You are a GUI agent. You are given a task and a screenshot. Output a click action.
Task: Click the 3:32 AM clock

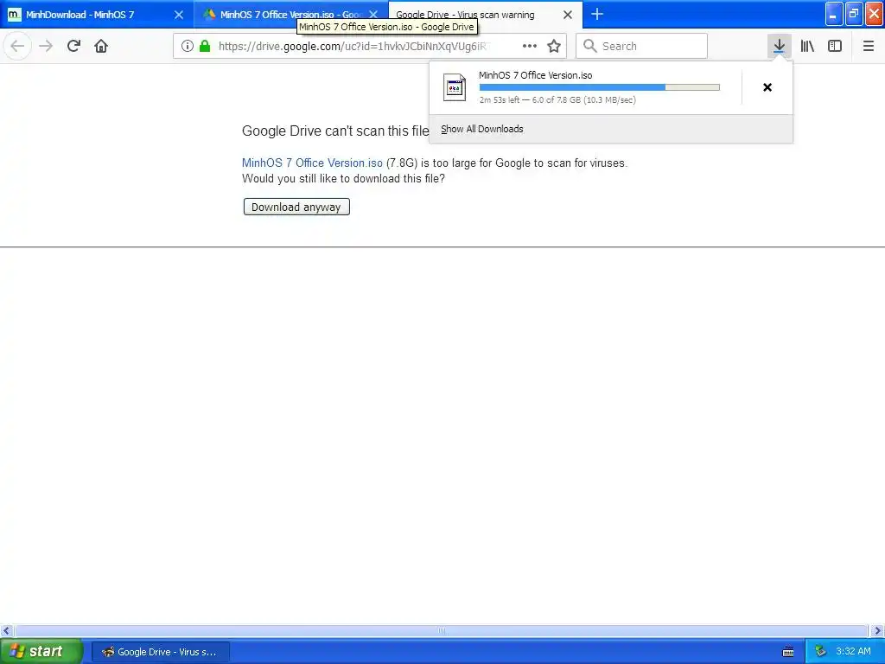click(x=853, y=652)
